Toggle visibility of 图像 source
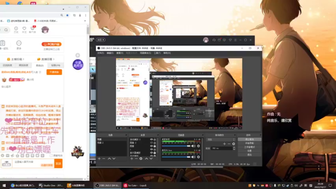 pyautogui.click(x=152, y=146)
